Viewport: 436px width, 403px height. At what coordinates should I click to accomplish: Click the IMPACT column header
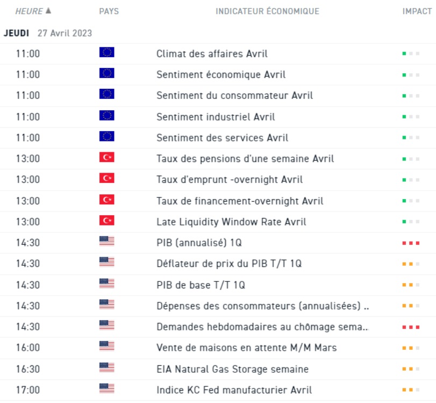[x=417, y=11]
